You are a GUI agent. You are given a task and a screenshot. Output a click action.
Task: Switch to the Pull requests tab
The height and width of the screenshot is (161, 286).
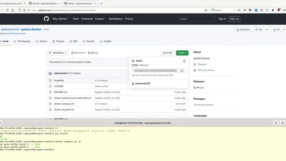tap(22, 42)
